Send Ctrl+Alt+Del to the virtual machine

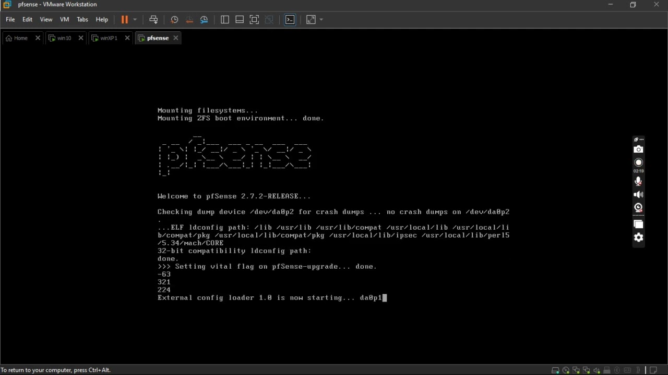tap(153, 20)
